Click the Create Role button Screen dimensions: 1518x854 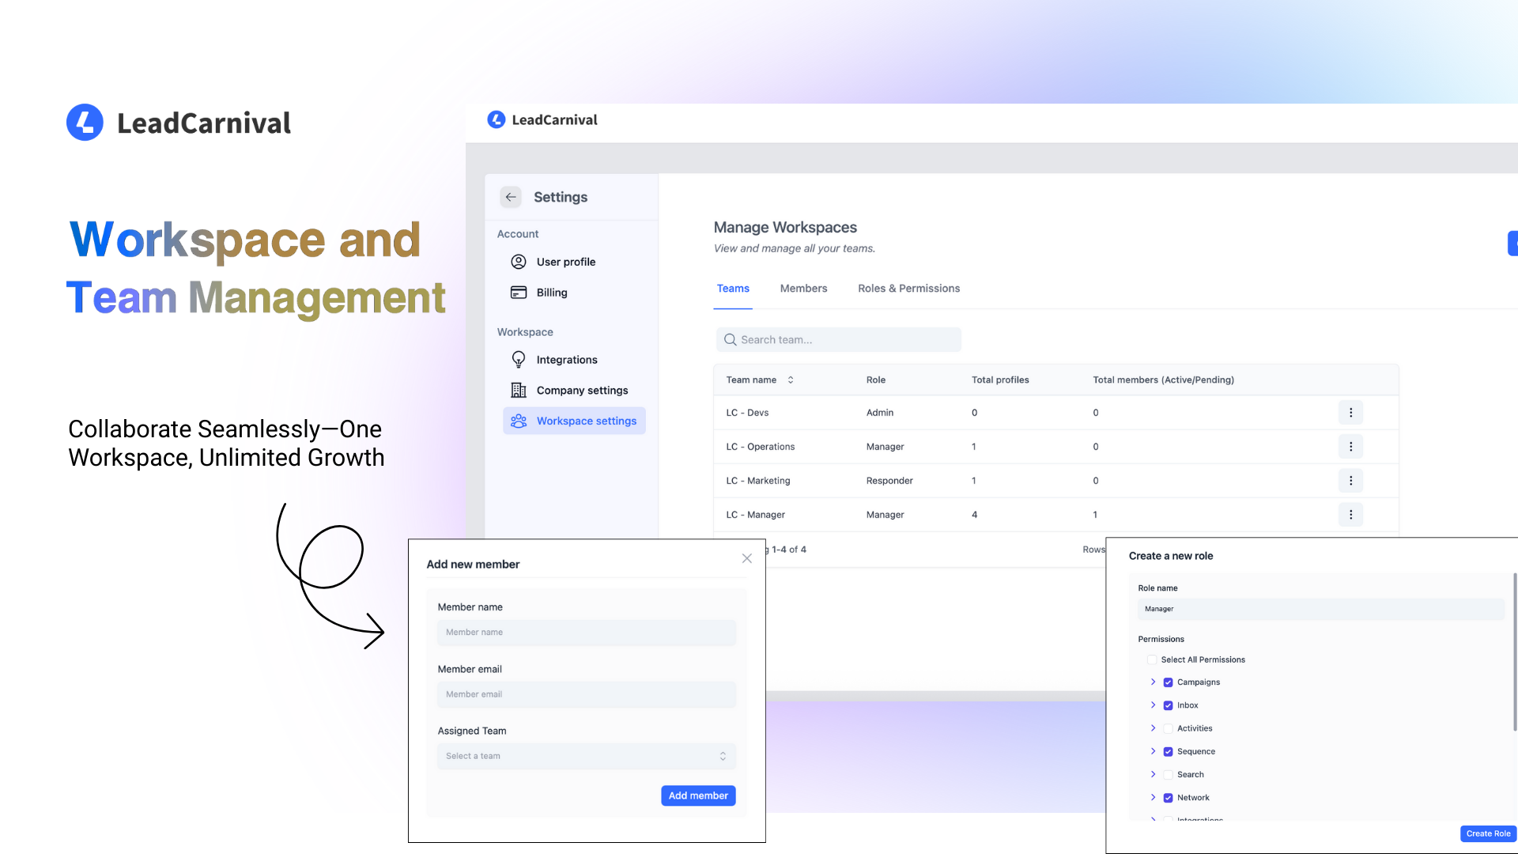(1487, 833)
